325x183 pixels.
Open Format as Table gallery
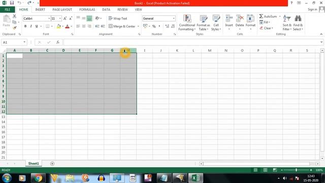coord(203,23)
